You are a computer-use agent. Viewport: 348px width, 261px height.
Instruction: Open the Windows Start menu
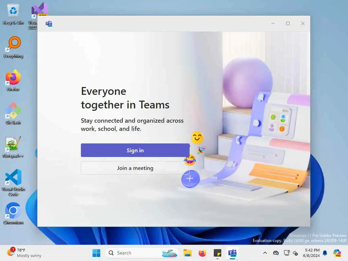[96, 253]
